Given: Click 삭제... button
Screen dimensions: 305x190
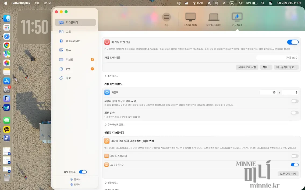Looking at the screenshot, I should pos(266,67).
